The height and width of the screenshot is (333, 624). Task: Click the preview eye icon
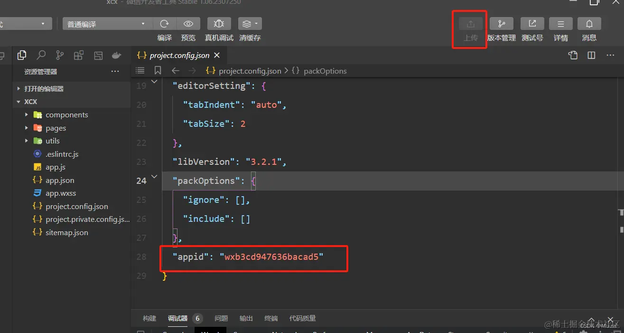click(188, 24)
